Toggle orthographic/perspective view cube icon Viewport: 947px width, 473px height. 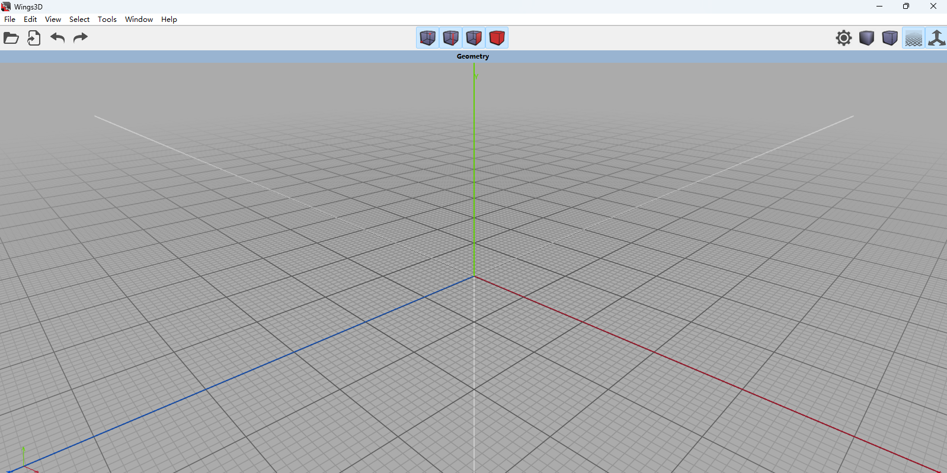pyautogui.click(x=890, y=38)
